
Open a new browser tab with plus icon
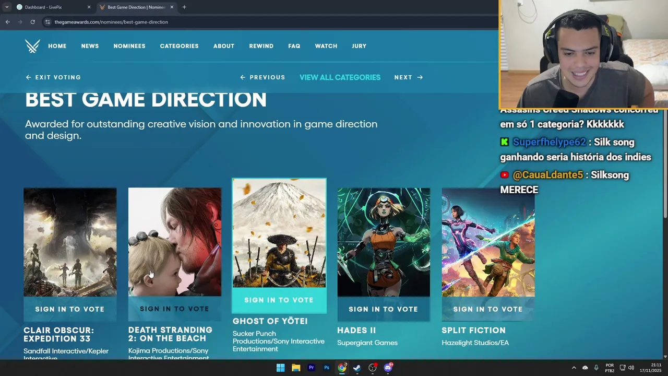pyautogui.click(x=184, y=7)
